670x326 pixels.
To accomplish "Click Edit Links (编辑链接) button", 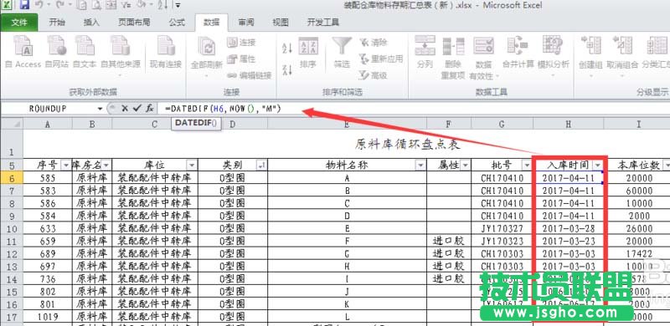I will [249, 75].
